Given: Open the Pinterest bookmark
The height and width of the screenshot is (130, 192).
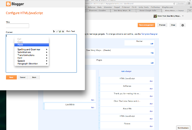Looking at the screenshot, I should click(x=126, y=7).
